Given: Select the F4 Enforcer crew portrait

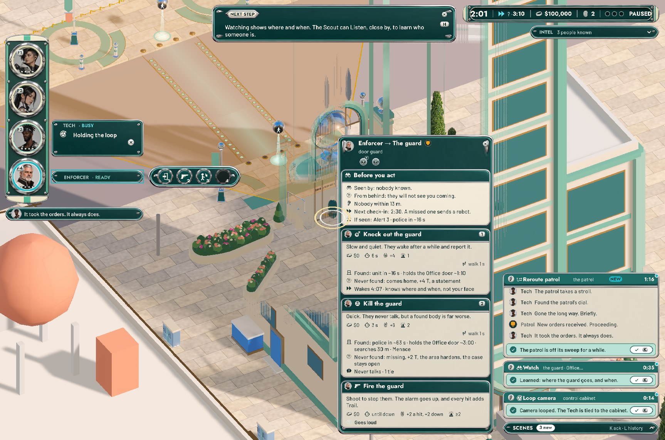Looking at the screenshot, I should [27, 176].
